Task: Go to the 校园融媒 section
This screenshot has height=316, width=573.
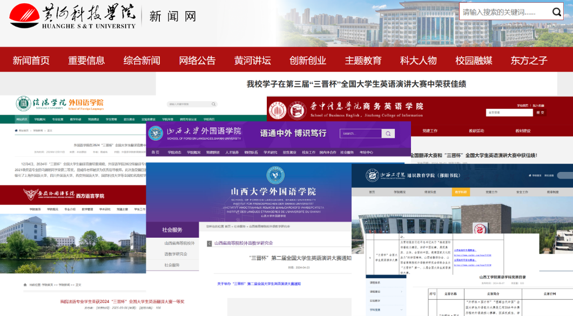Action: pos(474,60)
